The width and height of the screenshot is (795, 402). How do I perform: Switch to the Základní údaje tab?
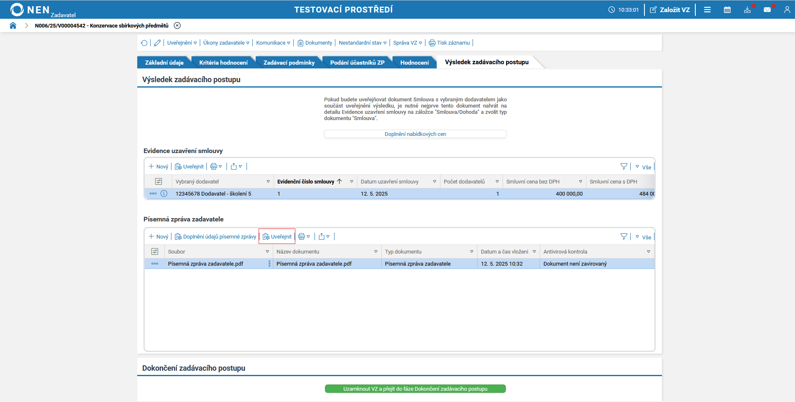pos(164,63)
